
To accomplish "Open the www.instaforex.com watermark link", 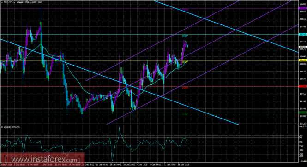I will point(42,160).
